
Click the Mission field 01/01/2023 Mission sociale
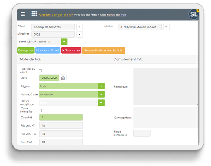[140, 27]
